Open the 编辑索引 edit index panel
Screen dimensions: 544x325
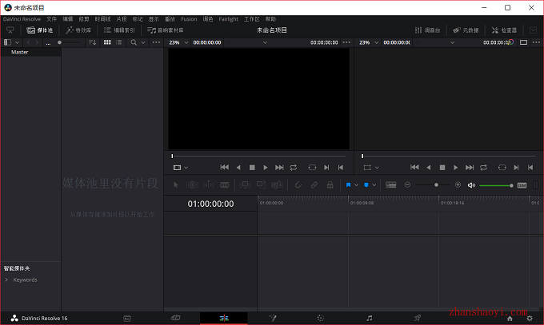tap(119, 30)
